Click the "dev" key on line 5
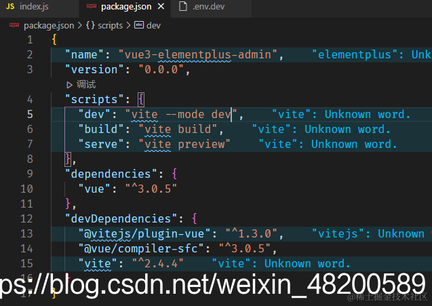 point(94,115)
